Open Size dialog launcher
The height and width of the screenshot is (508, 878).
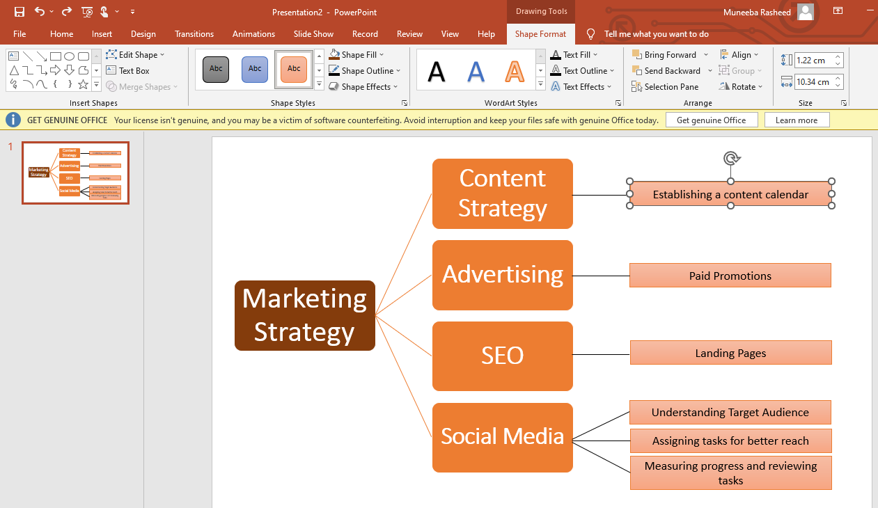click(x=844, y=103)
